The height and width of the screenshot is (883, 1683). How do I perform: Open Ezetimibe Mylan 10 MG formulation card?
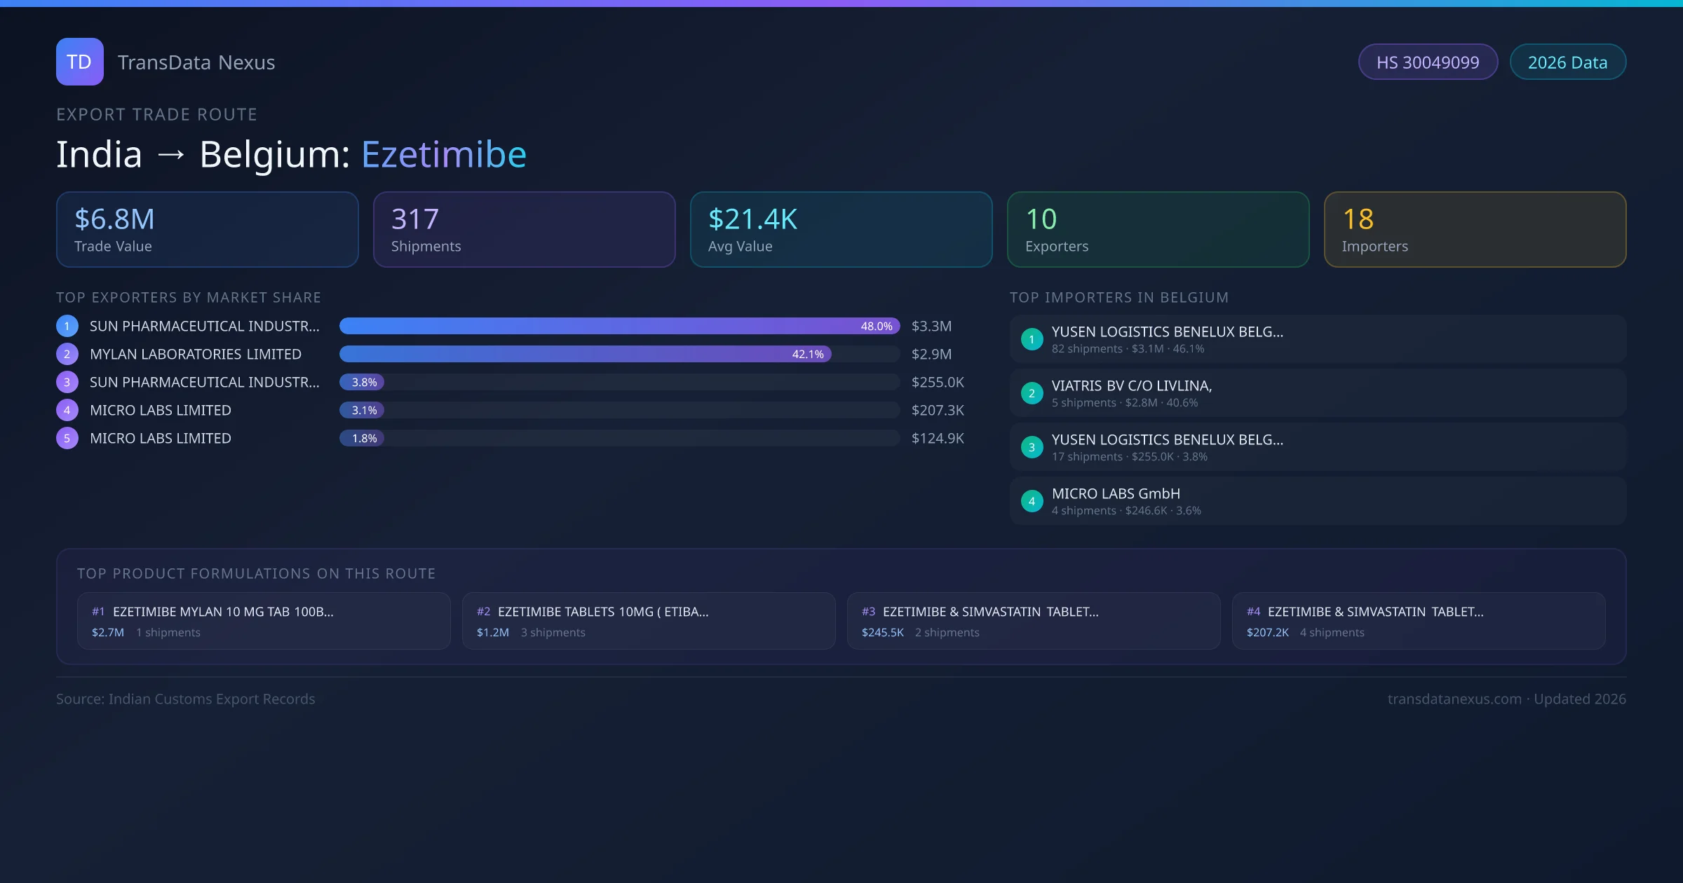point(264,621)
